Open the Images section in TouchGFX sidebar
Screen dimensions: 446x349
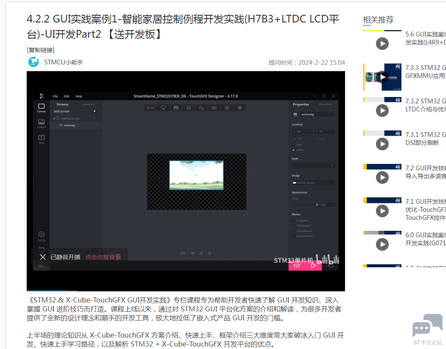coord(41,124)
